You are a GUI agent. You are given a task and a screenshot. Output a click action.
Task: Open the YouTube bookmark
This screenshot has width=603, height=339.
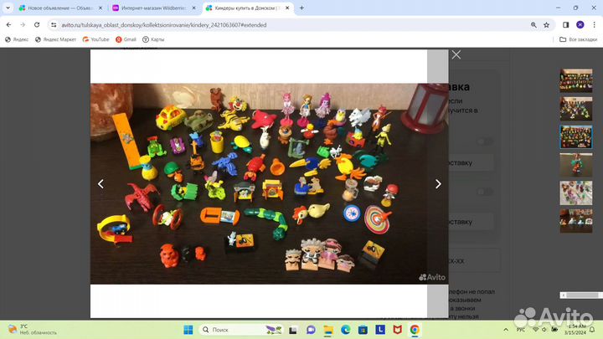95,39
